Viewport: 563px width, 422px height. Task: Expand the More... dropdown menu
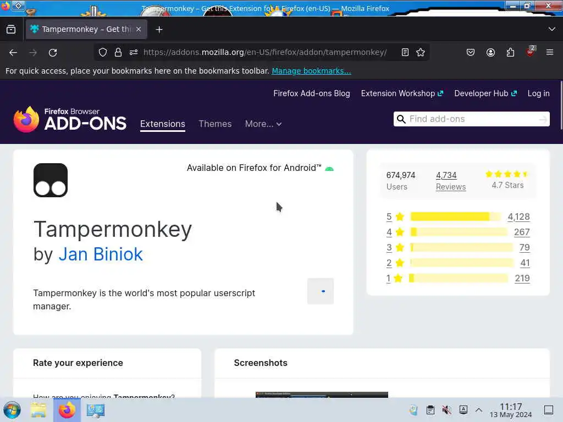tap(263, 124)
